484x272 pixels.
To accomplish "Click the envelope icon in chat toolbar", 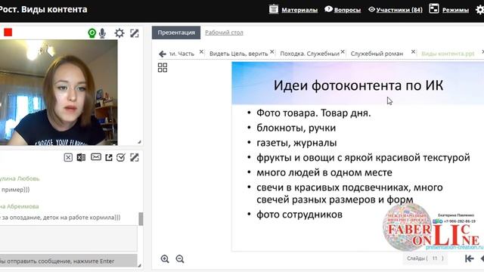I will (96, 157).
